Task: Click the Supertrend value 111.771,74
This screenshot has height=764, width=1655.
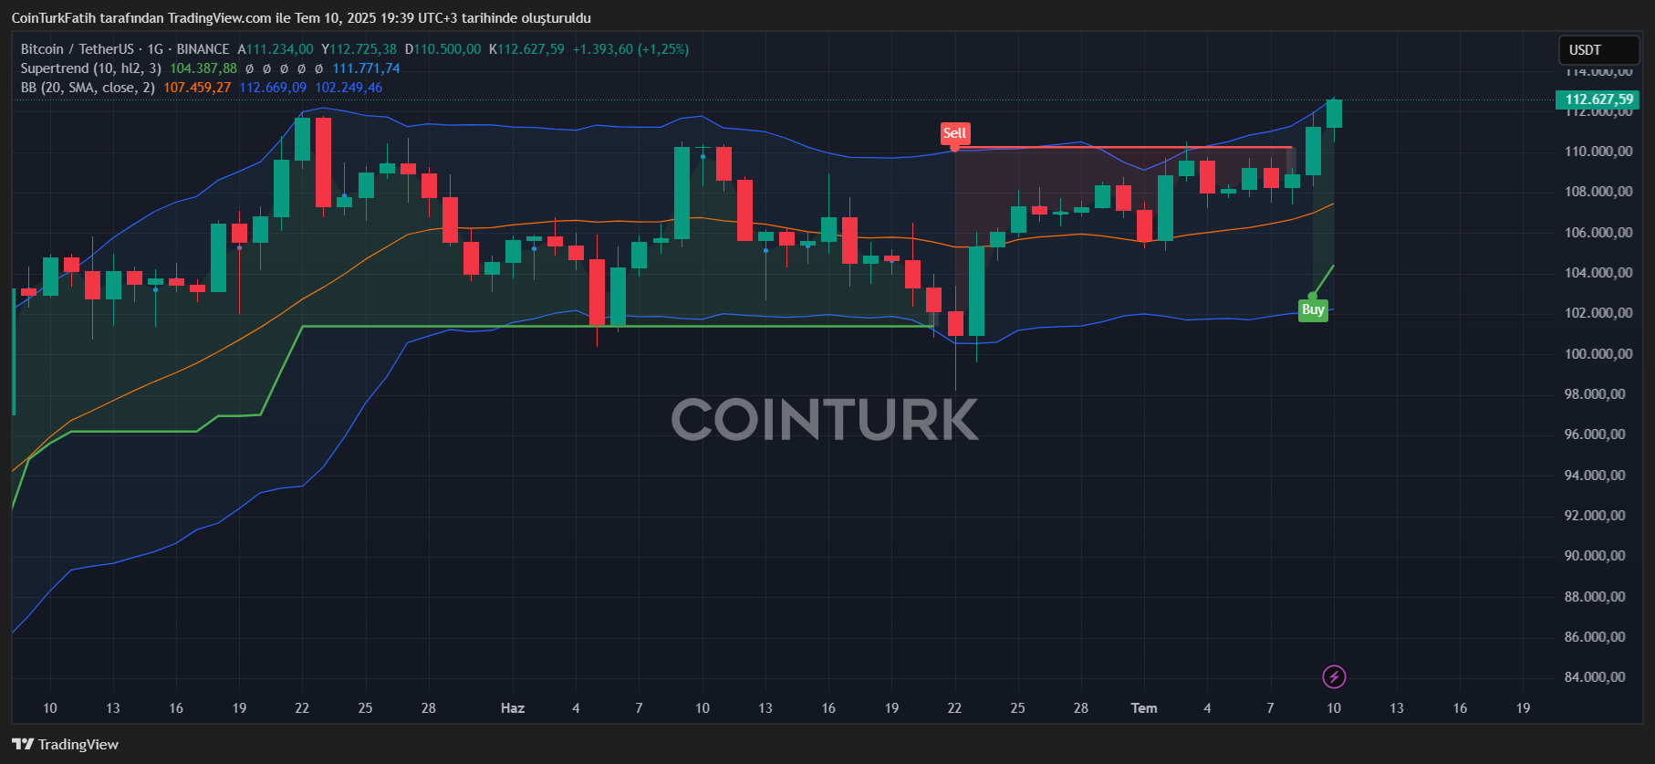Action: click(x=366, y=68)
